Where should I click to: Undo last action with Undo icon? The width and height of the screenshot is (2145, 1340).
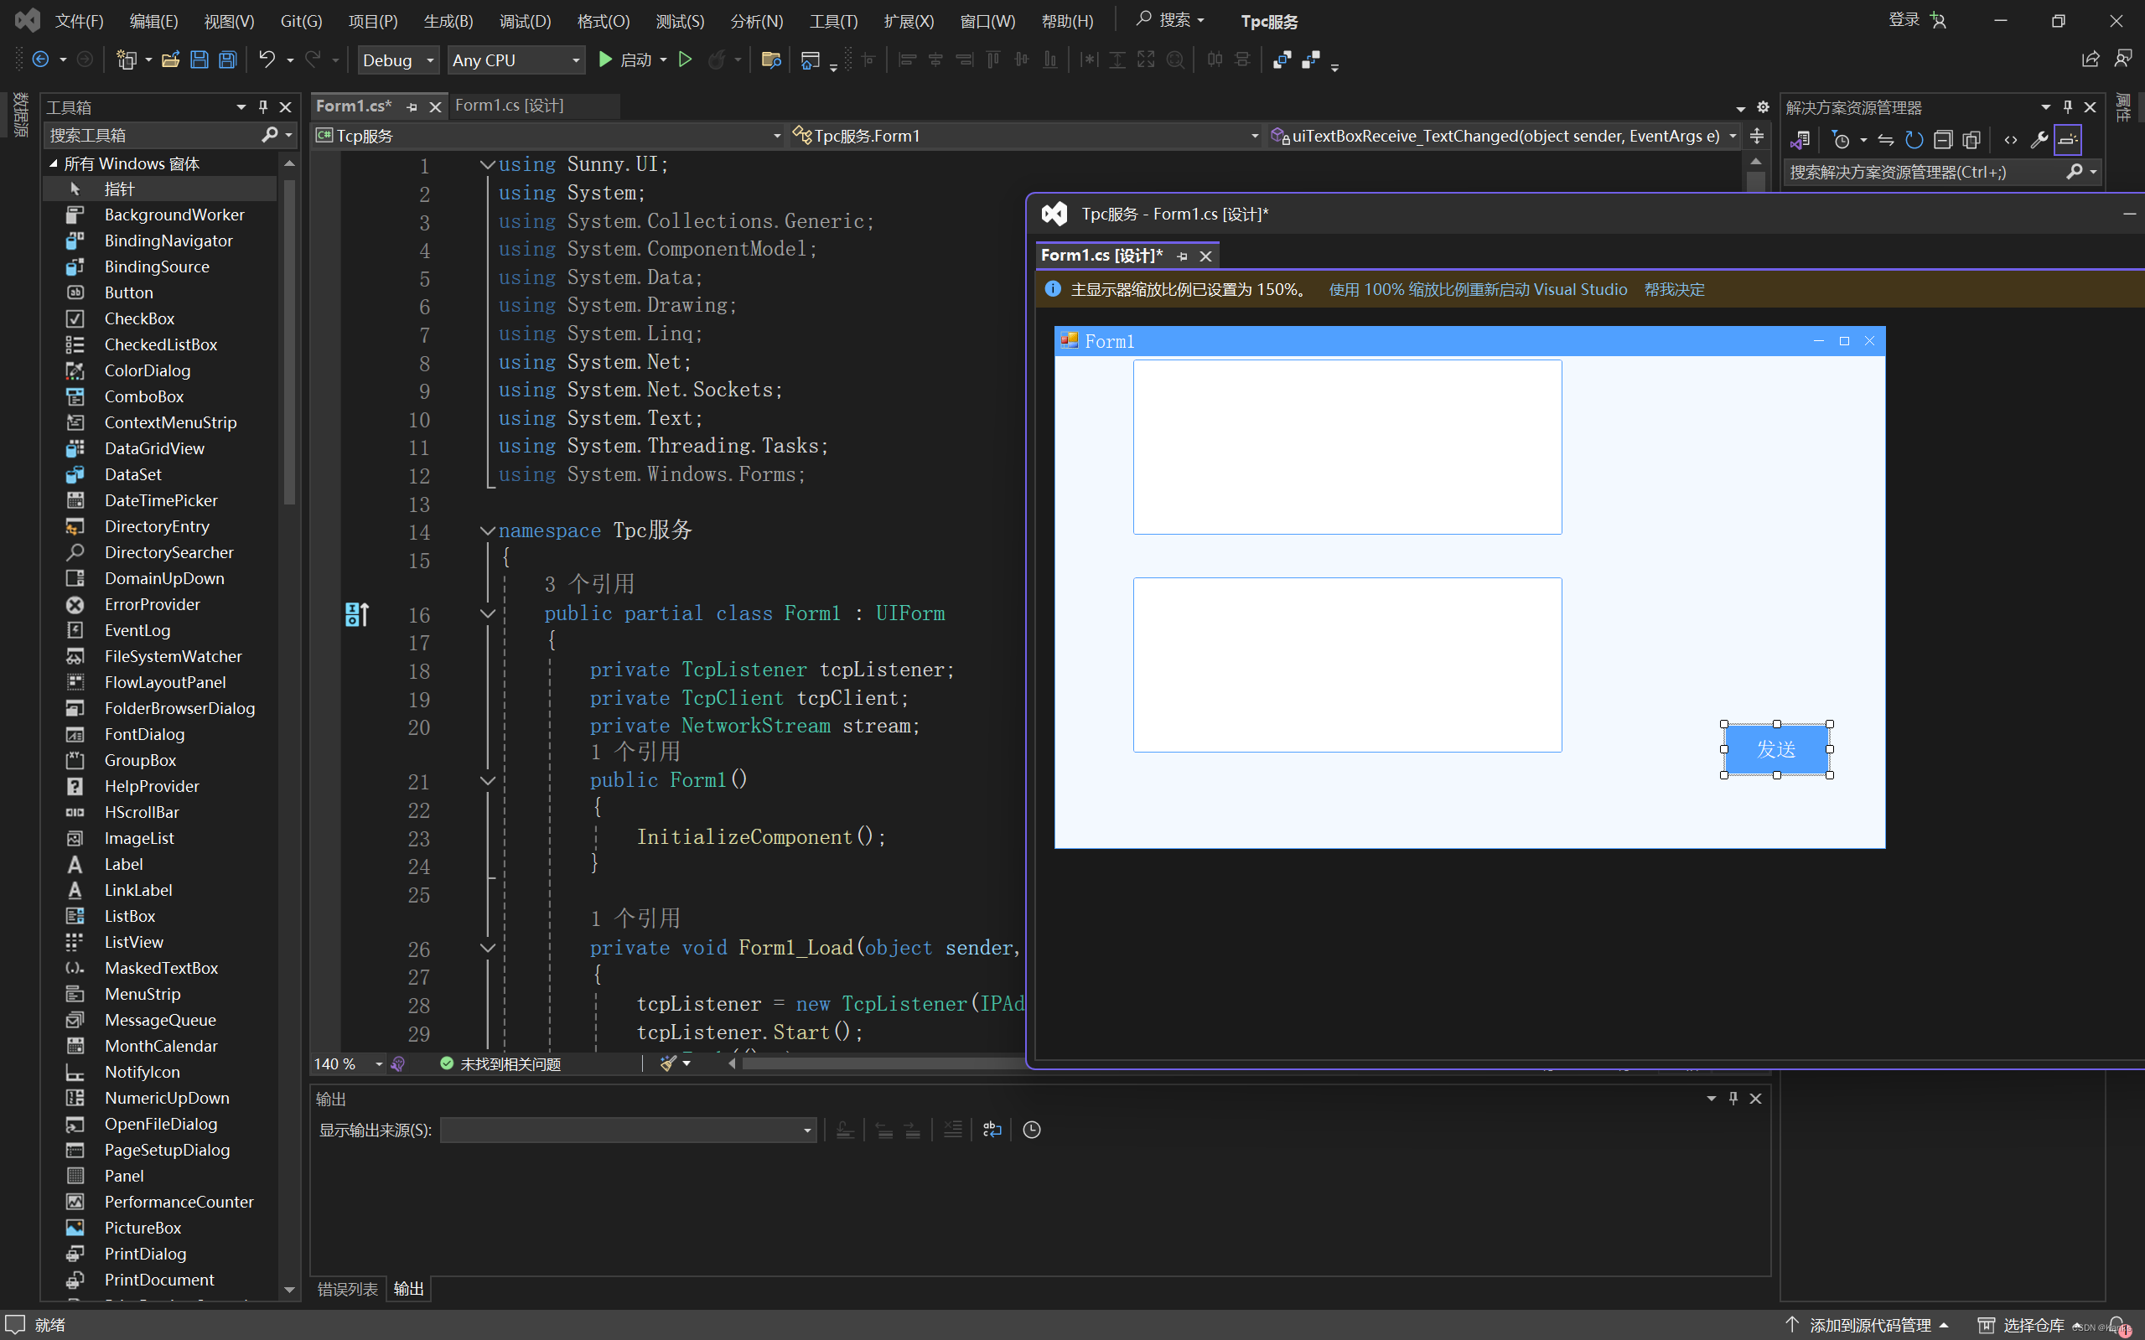[266, 59]
